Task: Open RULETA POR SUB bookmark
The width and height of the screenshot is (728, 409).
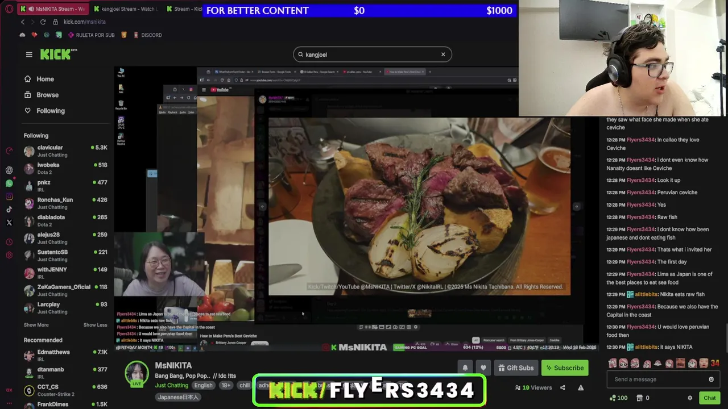Action: [91, 35]
